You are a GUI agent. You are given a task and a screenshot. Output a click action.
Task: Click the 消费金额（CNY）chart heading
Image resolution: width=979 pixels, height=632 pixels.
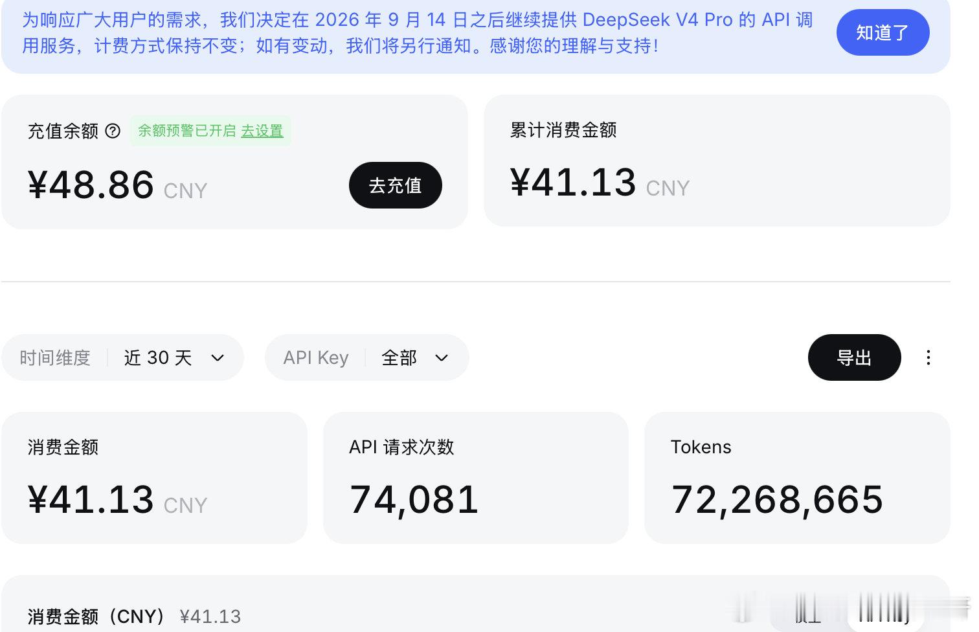click(x=96, y=616)
